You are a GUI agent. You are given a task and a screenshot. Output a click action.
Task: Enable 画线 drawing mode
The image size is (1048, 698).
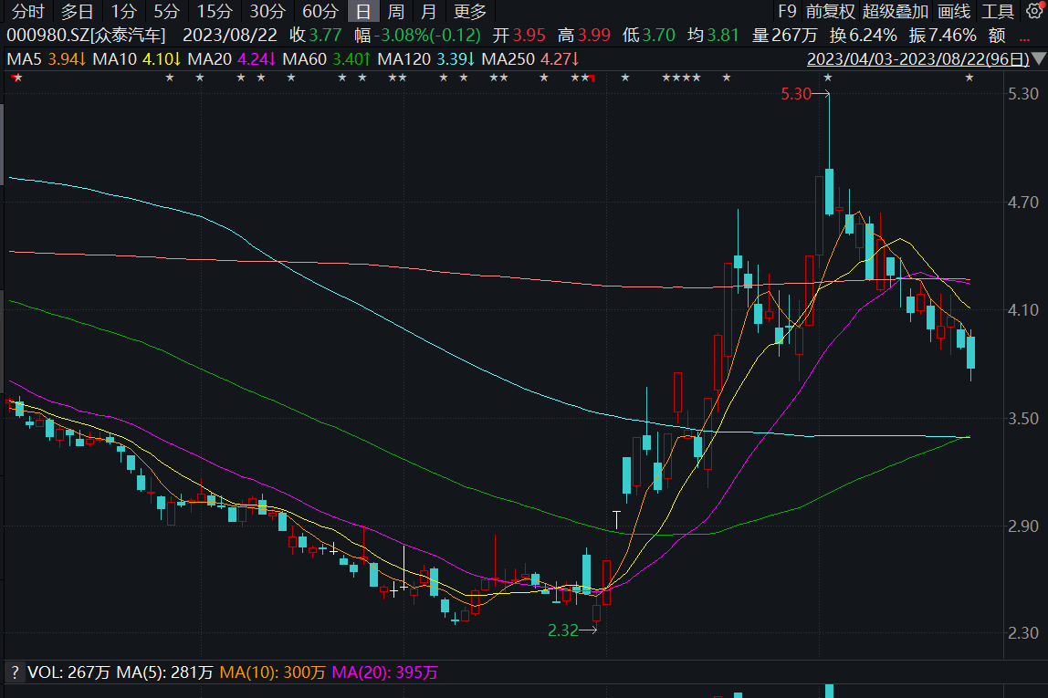pos(953,12)
